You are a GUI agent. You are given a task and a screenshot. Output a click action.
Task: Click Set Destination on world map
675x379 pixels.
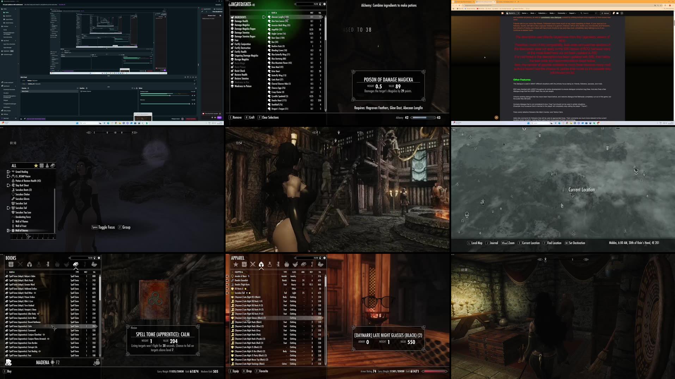(575, 243)
